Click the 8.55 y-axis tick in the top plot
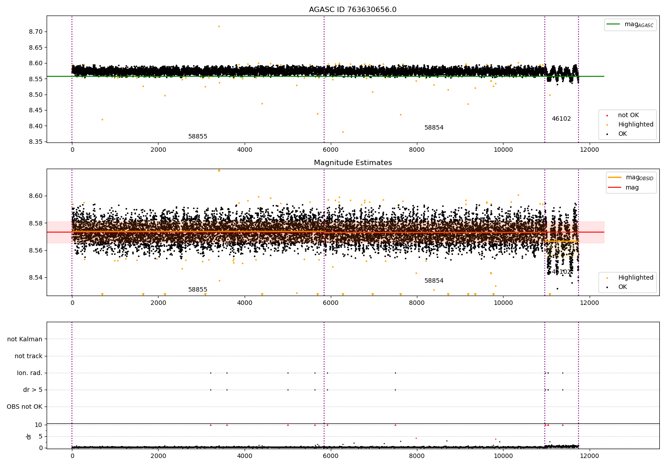This screenshot has height=466, width=666. click(x=36, y=79)
